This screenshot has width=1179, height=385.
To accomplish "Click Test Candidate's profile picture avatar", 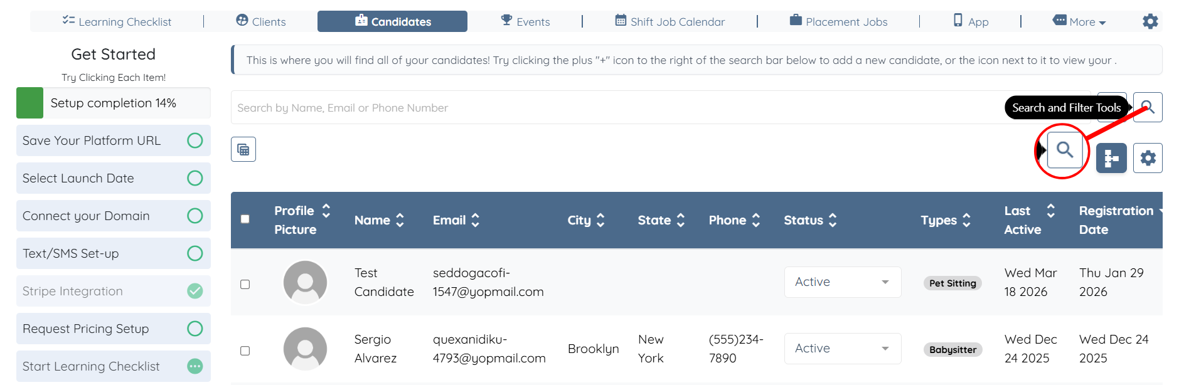I will pos(305,282).
